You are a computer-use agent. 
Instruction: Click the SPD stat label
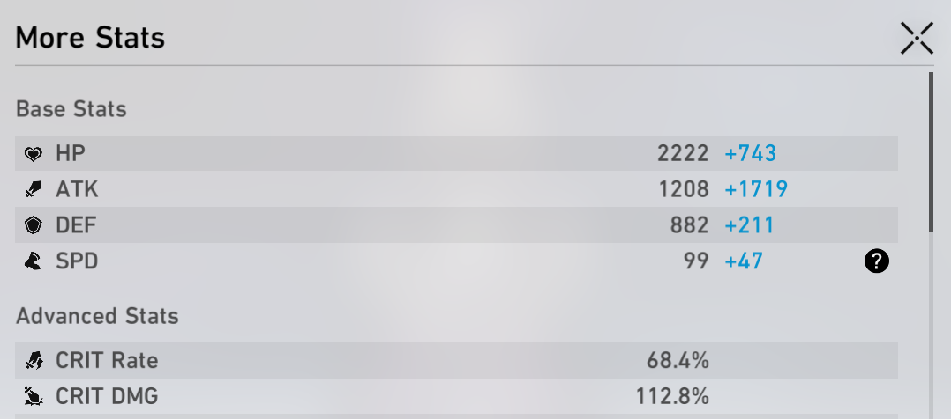point(76,261)
